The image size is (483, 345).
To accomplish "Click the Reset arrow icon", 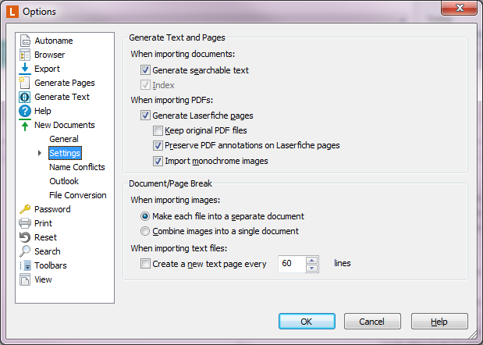I will tap(25, 237).
